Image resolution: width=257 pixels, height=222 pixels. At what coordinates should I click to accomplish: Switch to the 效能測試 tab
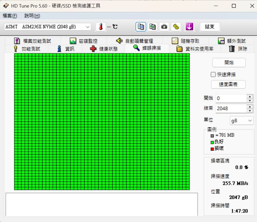27,49
